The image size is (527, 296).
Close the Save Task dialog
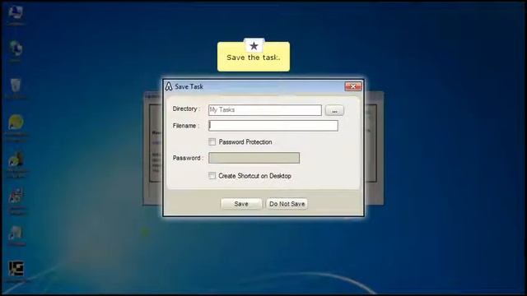(x=353, y=86)
